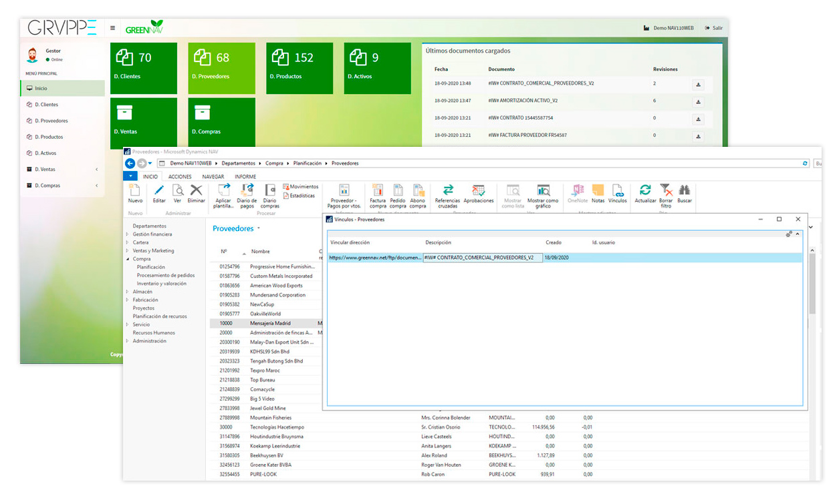The height and width of the screenshot is (498, 839).
Task: Download FACTURA PROVEEDOR FR54587 document
Action: [698, 136]
